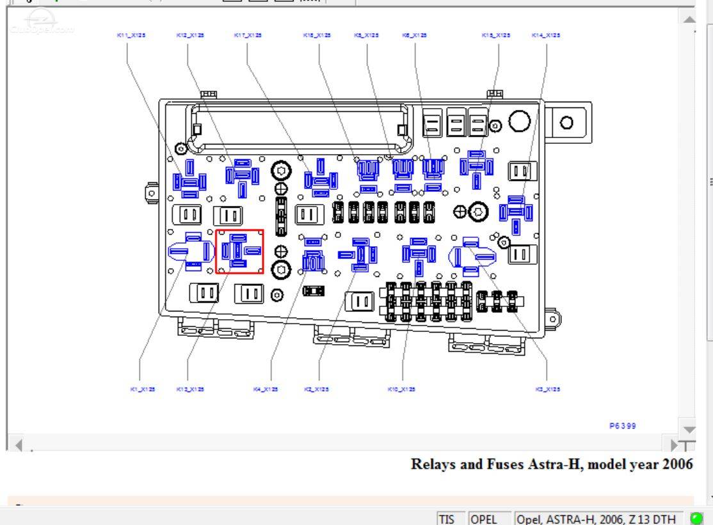The image size is (713, 525).
Task: Select the red-highlighted K13 relay symbol
Action: (239, 251)
